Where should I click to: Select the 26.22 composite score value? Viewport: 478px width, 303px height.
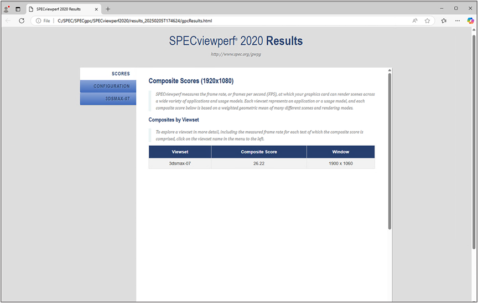[259, 163]
